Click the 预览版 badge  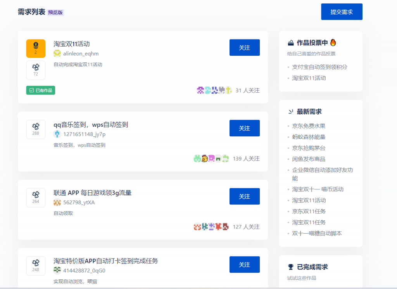point(55,12)
